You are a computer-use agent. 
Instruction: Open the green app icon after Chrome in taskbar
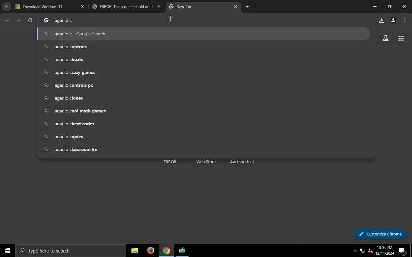click(x=182, y=251)
